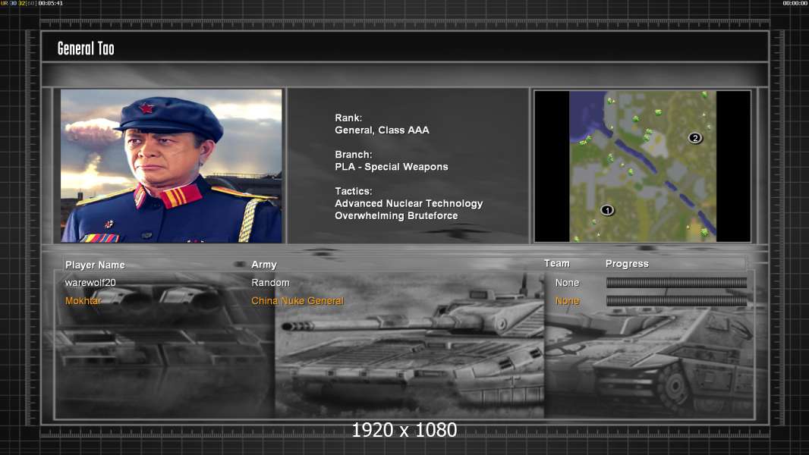
Task: Select player name "Mokhtar"
Action: (83, 301)
